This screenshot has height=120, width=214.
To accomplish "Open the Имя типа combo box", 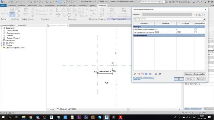I will click(167, 15).
